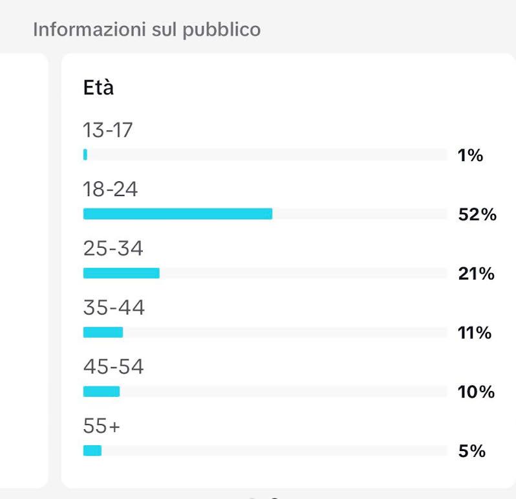This screenshot has height=499, width=516.
Task: Select the 45-54 cyan progress bar
Action: (x=102, y=392)
